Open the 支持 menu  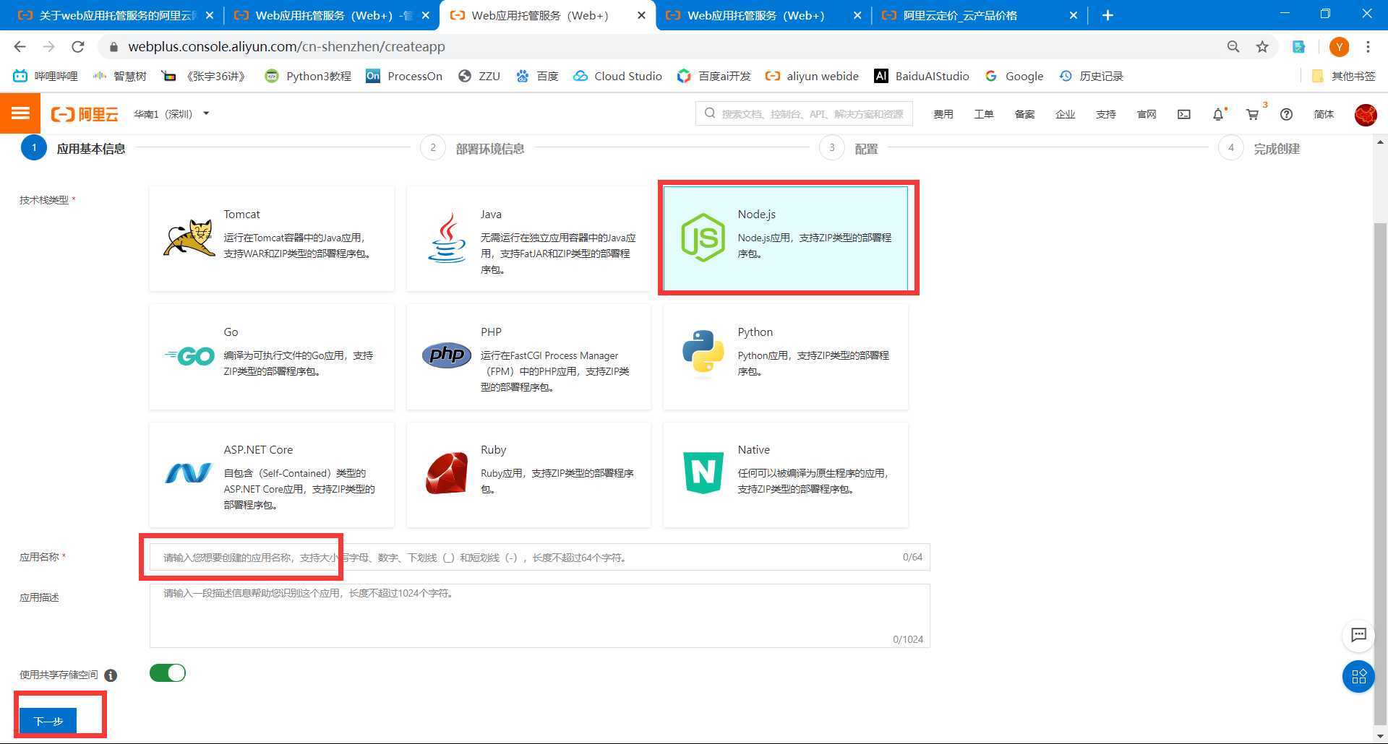click(x=1105, y=114)
